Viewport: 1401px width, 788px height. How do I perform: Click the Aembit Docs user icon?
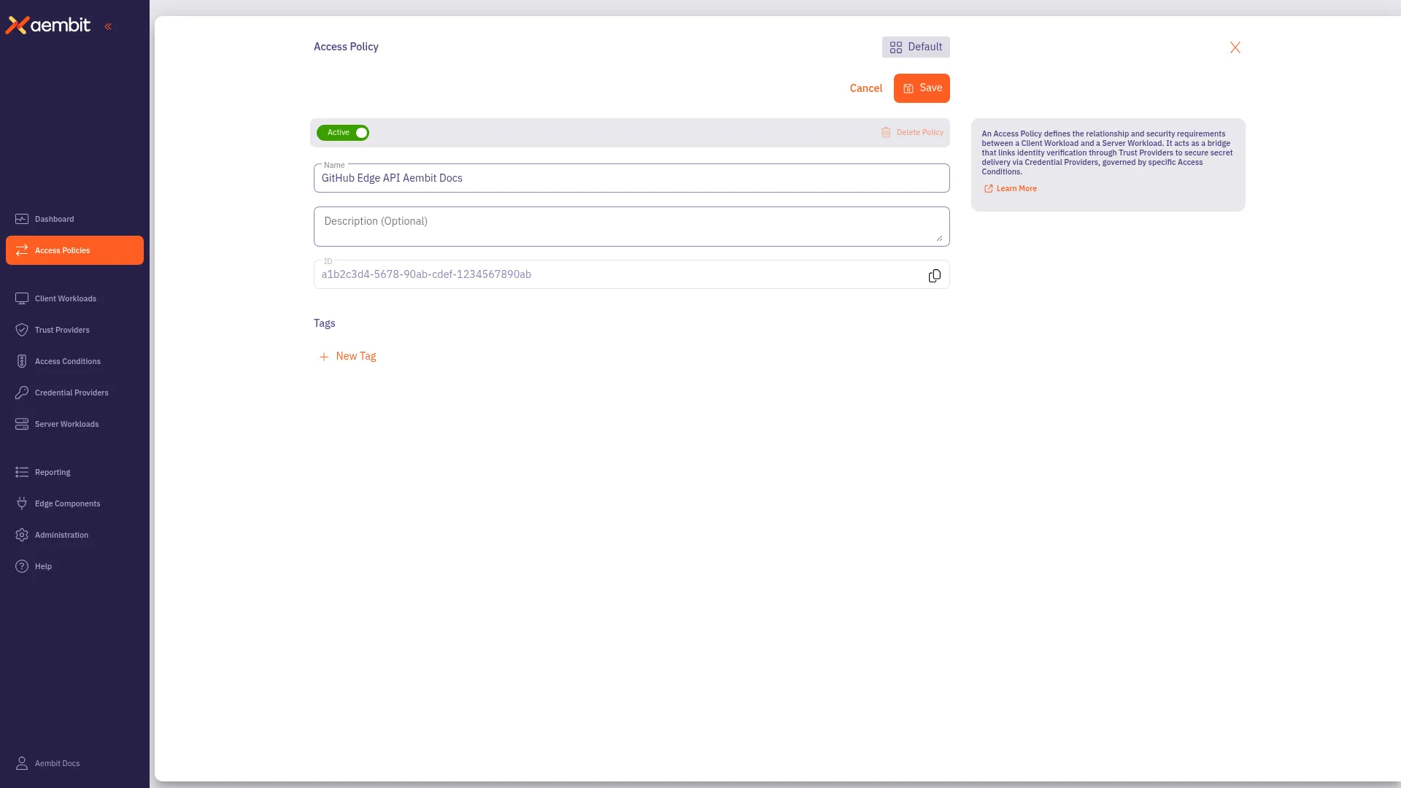point(22,763)
